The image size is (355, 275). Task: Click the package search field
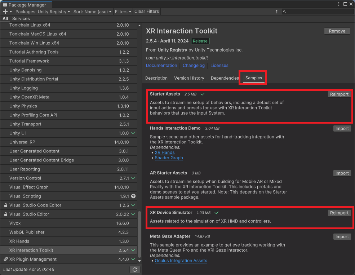(318, 12)
